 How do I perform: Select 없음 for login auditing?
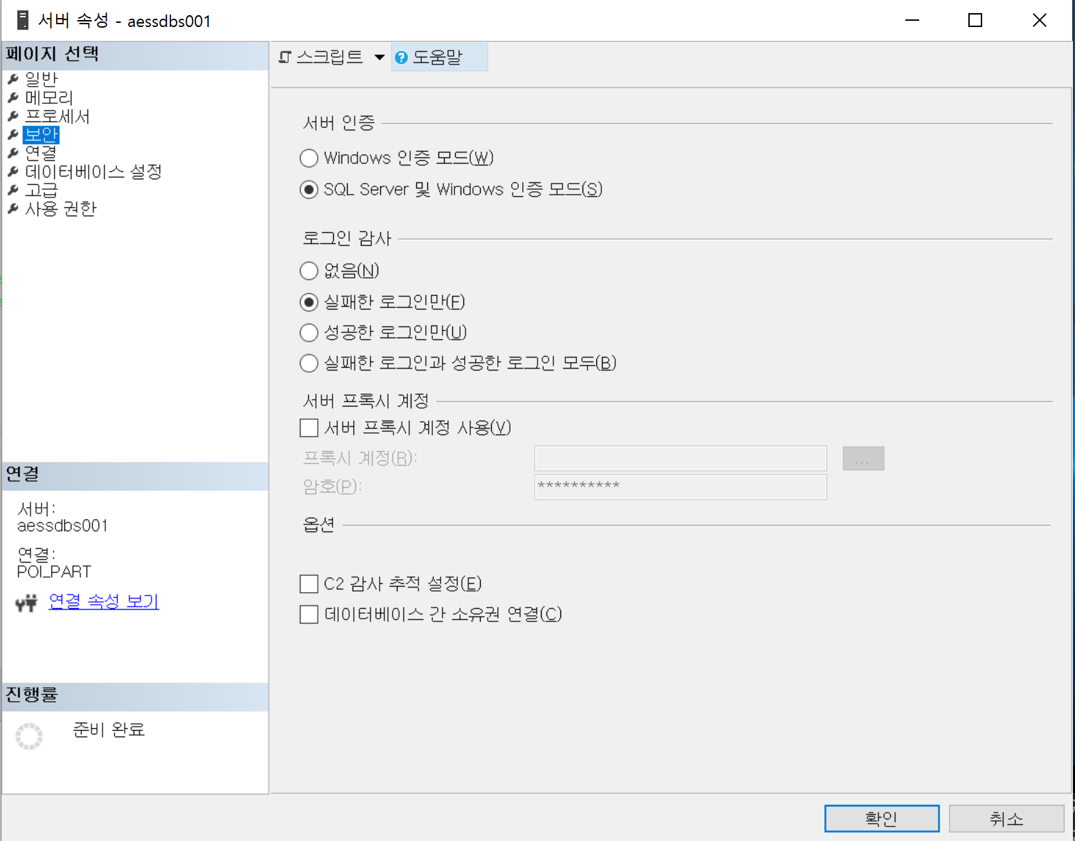point(309,271)
